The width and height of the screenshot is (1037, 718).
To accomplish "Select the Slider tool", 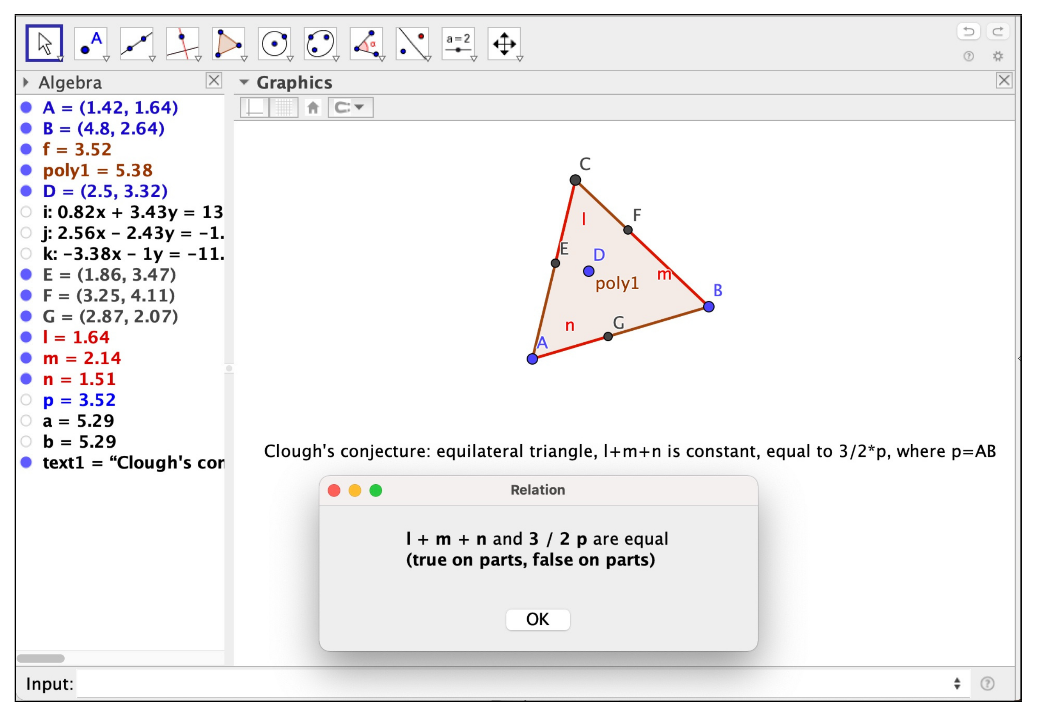I will [x=459, y=44].
